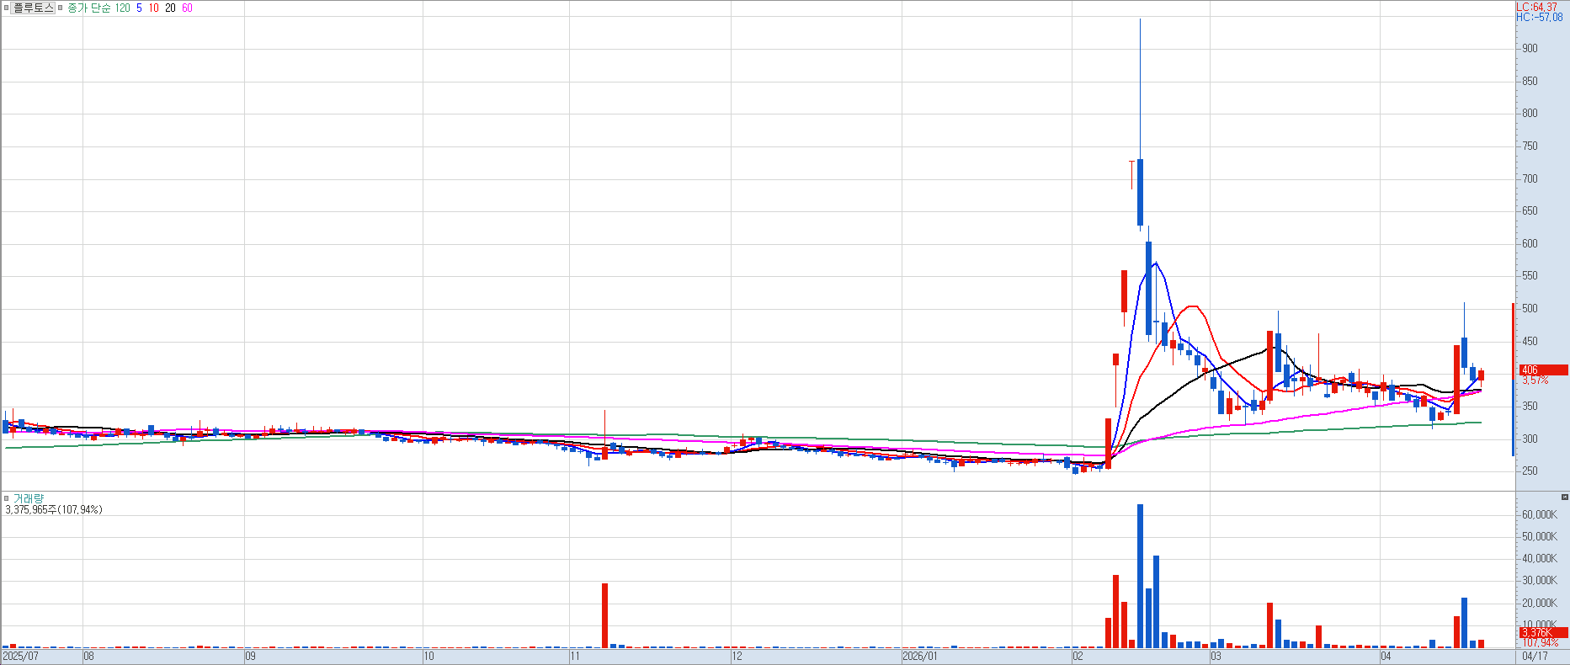
Task: Click the red 3,376K volume tag
Action: [x=1543, y=633]
